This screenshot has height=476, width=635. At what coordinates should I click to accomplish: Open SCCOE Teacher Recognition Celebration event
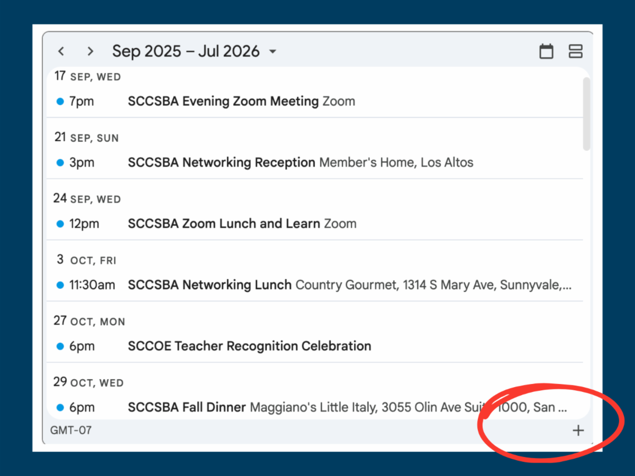(249, 346)
